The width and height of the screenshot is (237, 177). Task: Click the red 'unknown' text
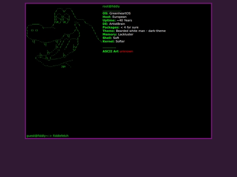click(126, 51)
